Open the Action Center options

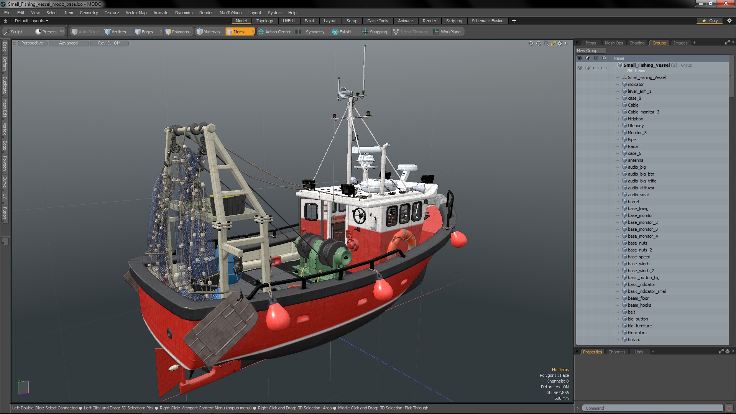pos(274,32)
